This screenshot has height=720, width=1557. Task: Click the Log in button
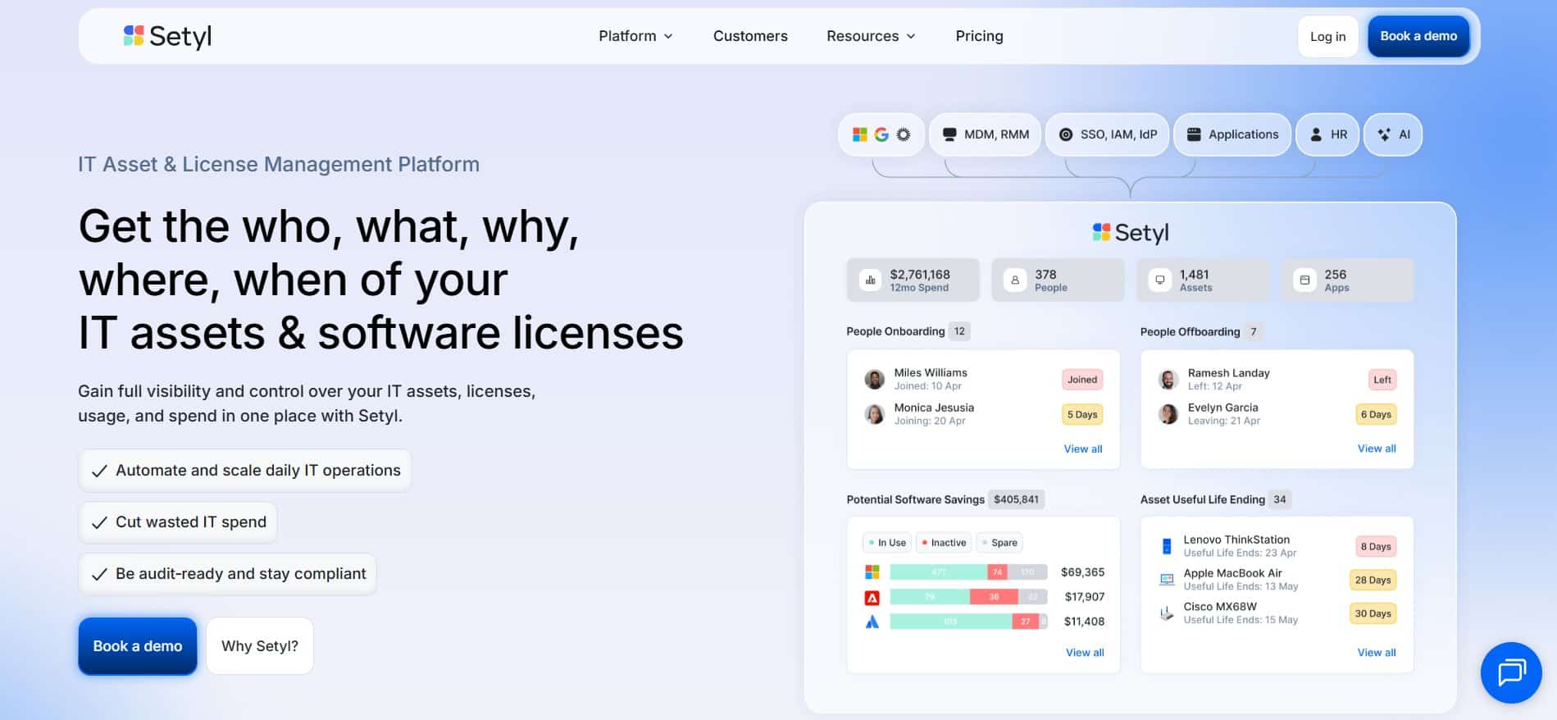coord(1327,37)
